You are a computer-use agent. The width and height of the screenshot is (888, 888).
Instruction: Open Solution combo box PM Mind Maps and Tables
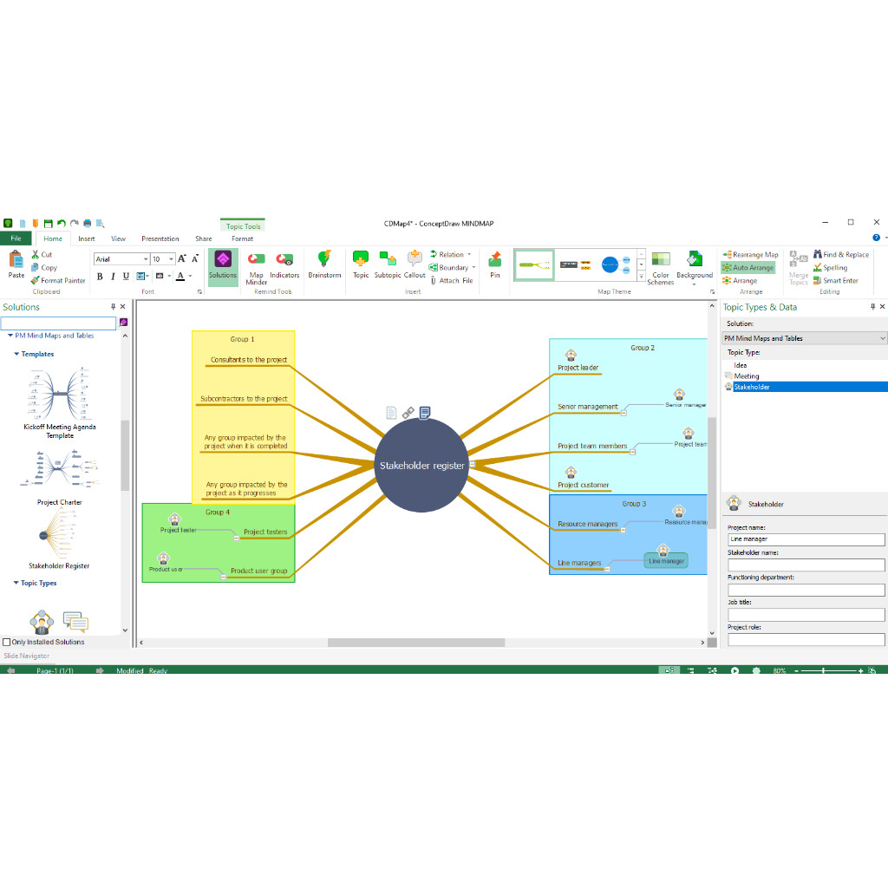click(x=804, y=338)
